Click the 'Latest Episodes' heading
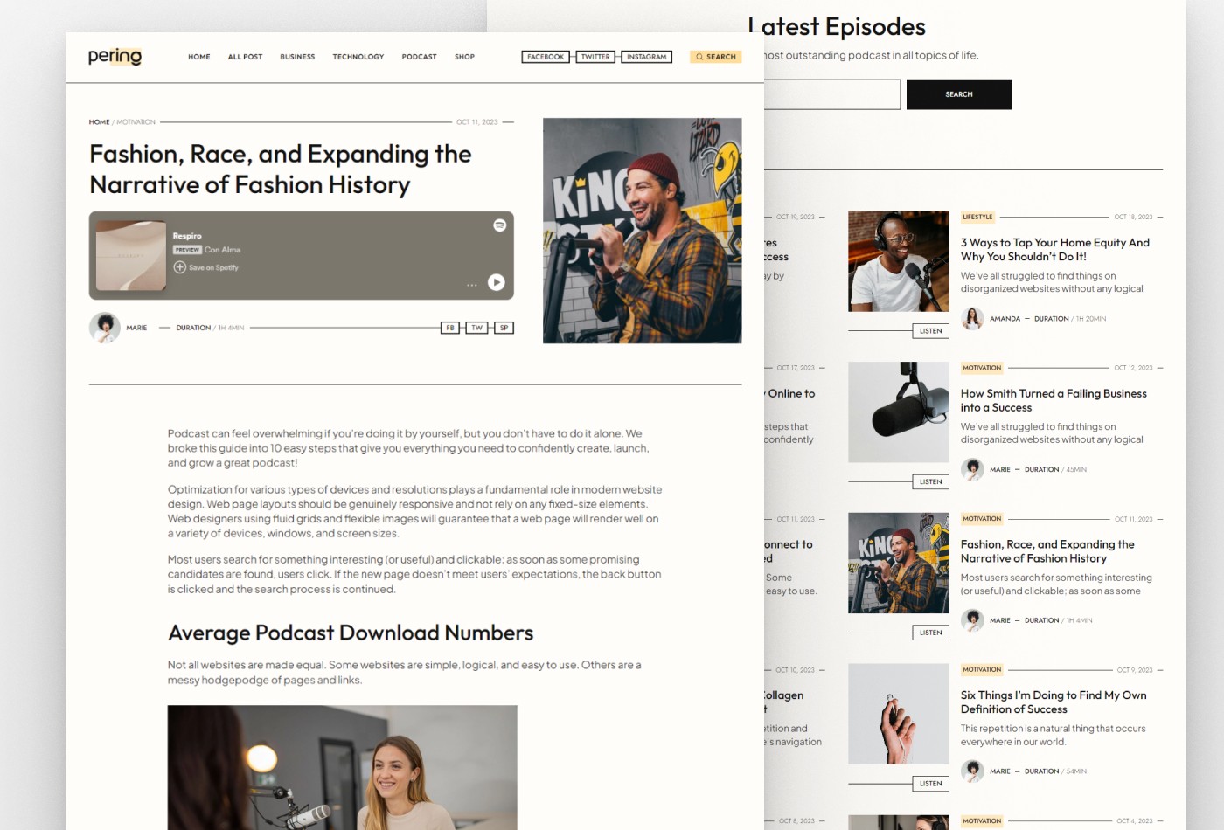Screen dimensions: 1224x830 click(837, 27)
